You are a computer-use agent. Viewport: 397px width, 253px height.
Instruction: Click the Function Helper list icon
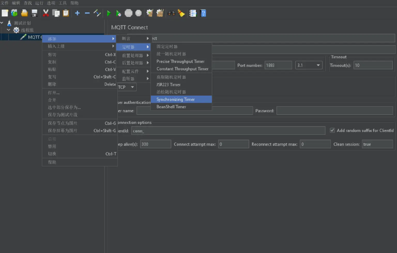[x=193, y=13]
